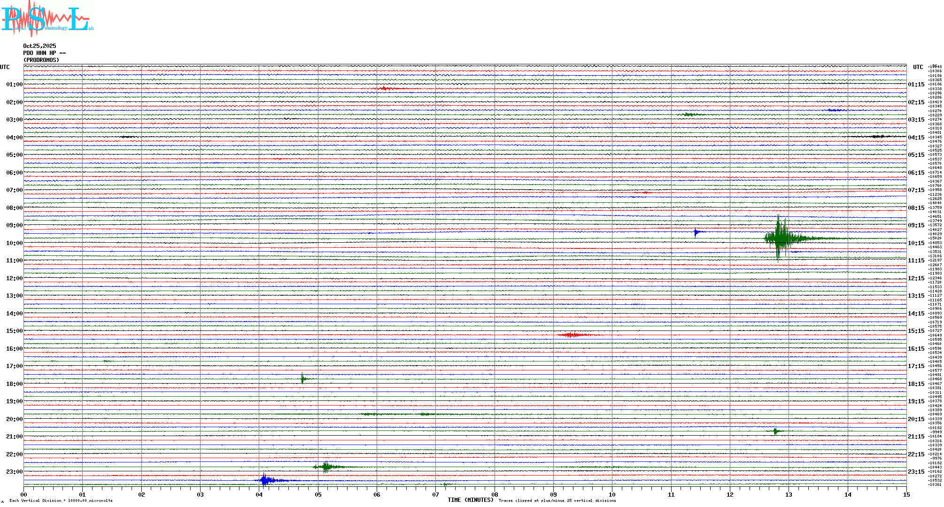Viewport: 944px width, 507px height.
Task: Click the traces clipped note at bottom
Action: 557,500
